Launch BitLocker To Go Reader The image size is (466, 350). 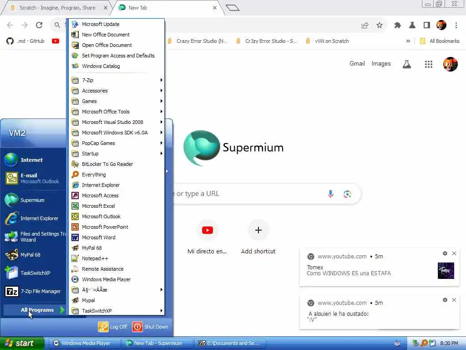[x=116, y=164]
